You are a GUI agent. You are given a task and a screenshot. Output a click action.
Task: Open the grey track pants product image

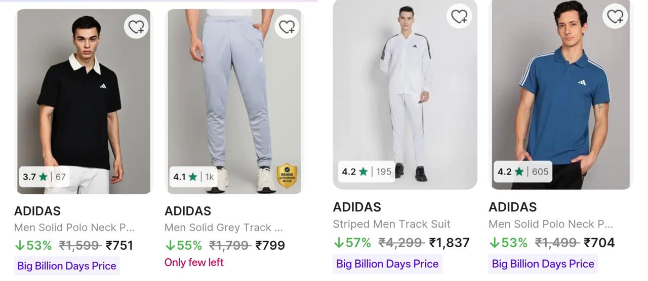[234, 101]
